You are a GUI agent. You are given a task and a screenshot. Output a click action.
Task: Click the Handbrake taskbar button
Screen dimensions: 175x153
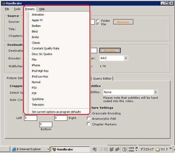(70, 149)
